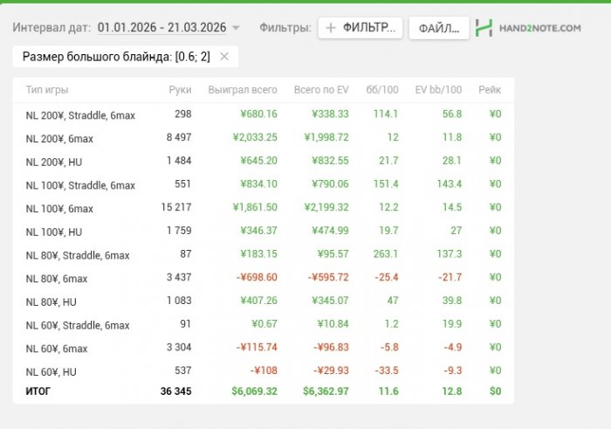The height and width of the screenshot is (429, 611).
Task: Click the plus icon in the filter button
Action: [331, 28]
